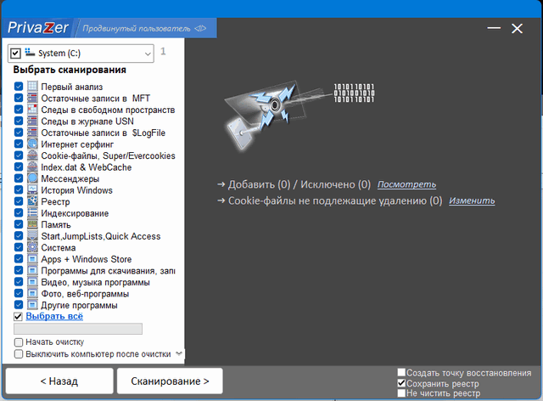Click the Следы в журнале USN icon
The image size is (543, 401).
(x=32, y=121)
